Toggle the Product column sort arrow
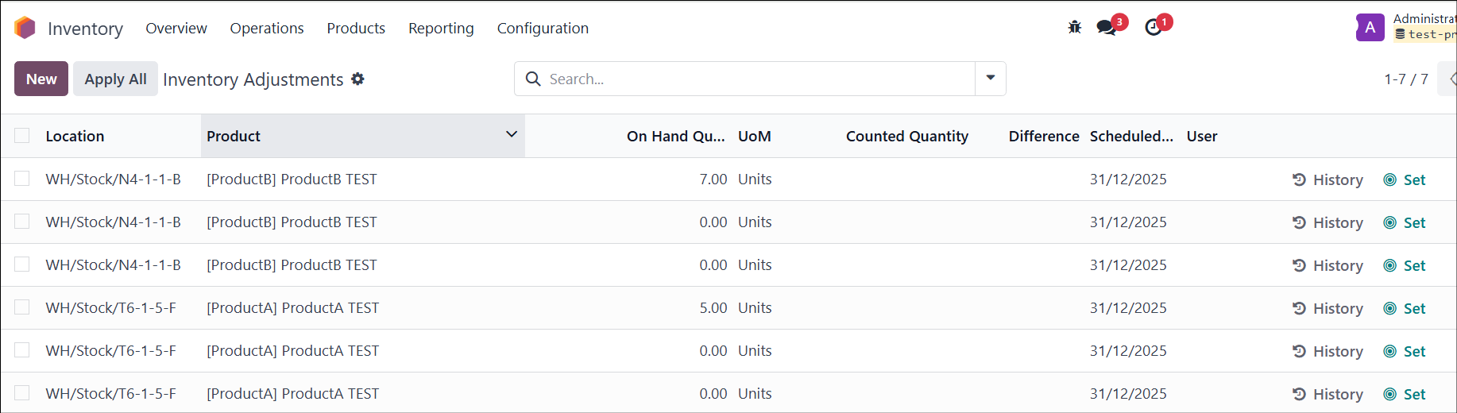This screenshot has height=413, width=1457. point(512,135)
